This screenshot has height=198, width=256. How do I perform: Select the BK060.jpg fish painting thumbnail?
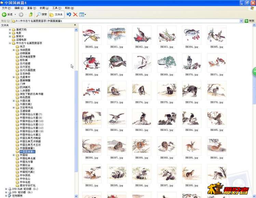92,35
